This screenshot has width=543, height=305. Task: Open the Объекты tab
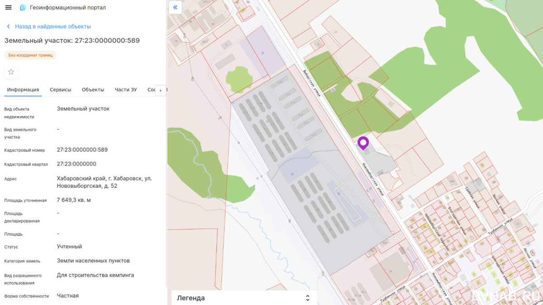coord(93,90)
